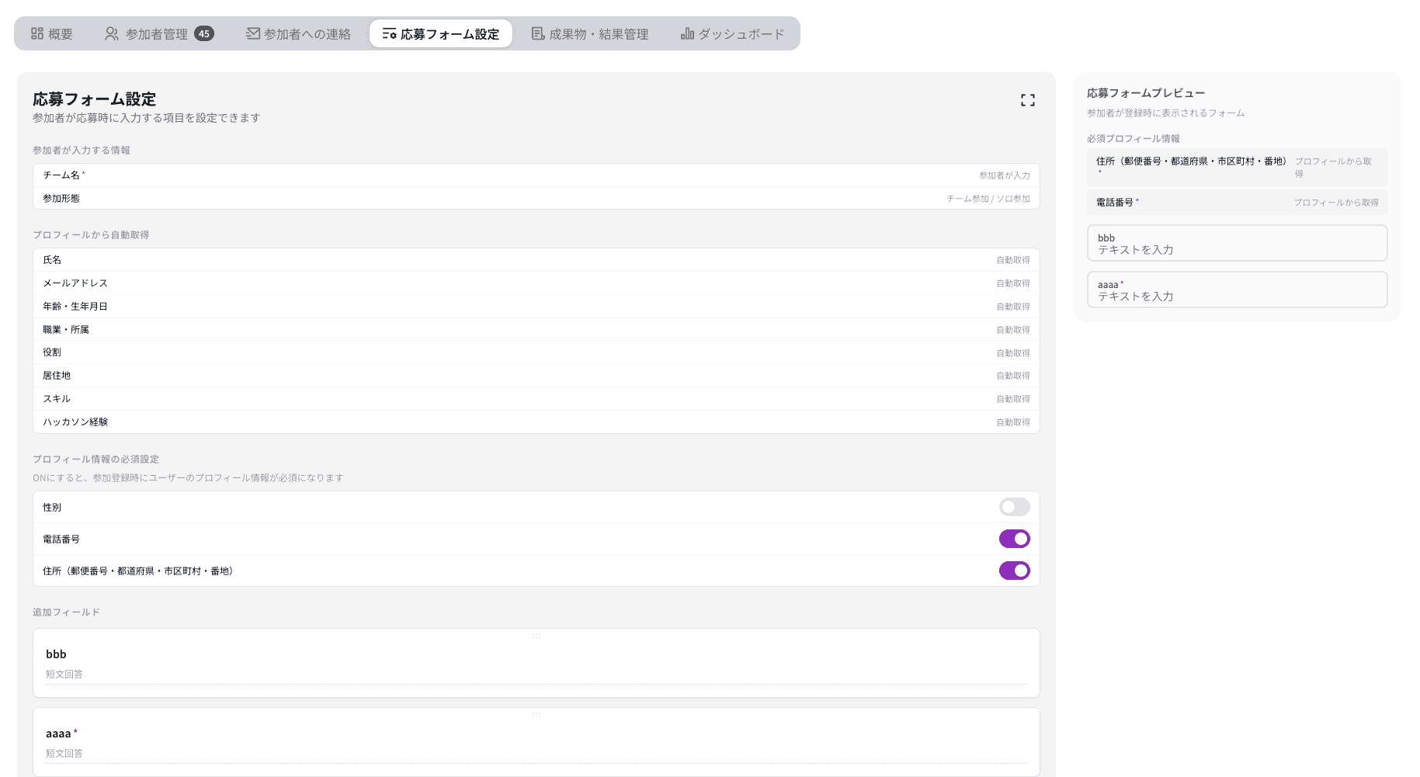Click the 参加者管理 people icon
This screenshot has width=1420, height=777.
coord(112,33)
